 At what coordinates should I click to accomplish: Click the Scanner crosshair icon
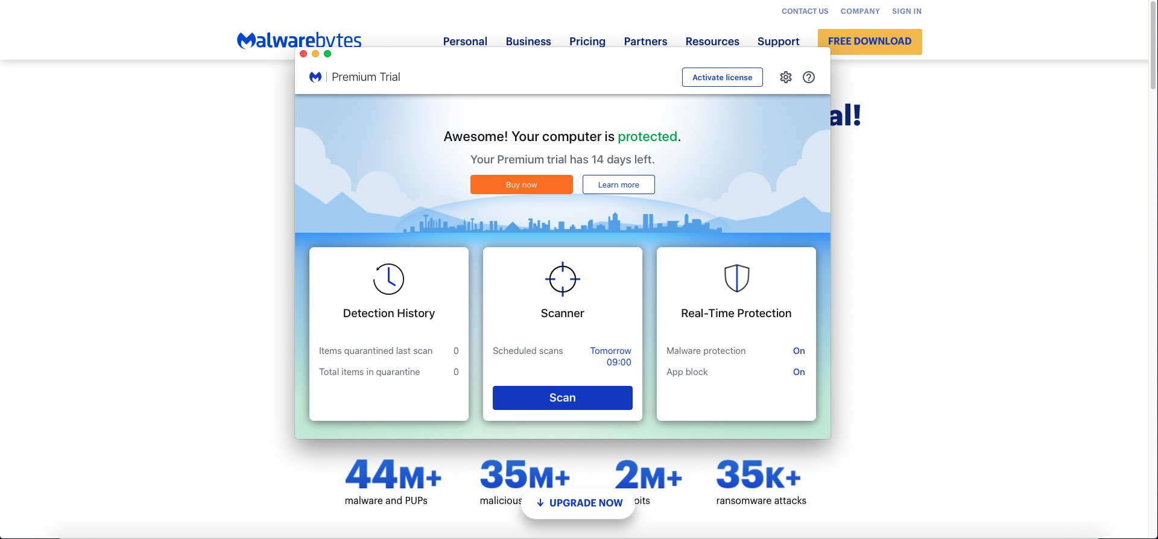coord(563,279)
